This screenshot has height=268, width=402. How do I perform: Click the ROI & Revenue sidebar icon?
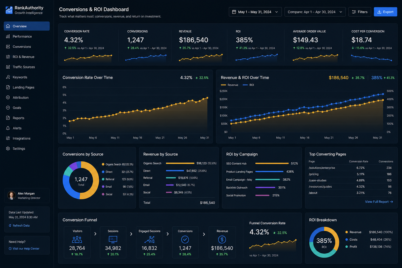pos(8,57)
